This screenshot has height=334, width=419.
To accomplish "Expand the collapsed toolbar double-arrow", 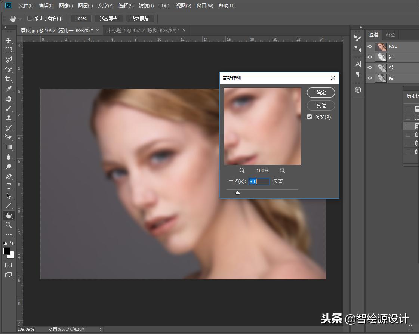I will [x=5, y=27].
